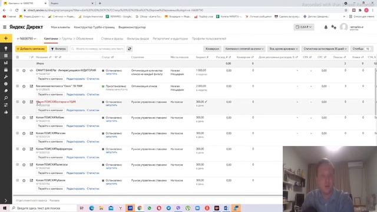Toggle the round status switch of СМАРТ БАНЕРЫ

click(x=24, y=71)
